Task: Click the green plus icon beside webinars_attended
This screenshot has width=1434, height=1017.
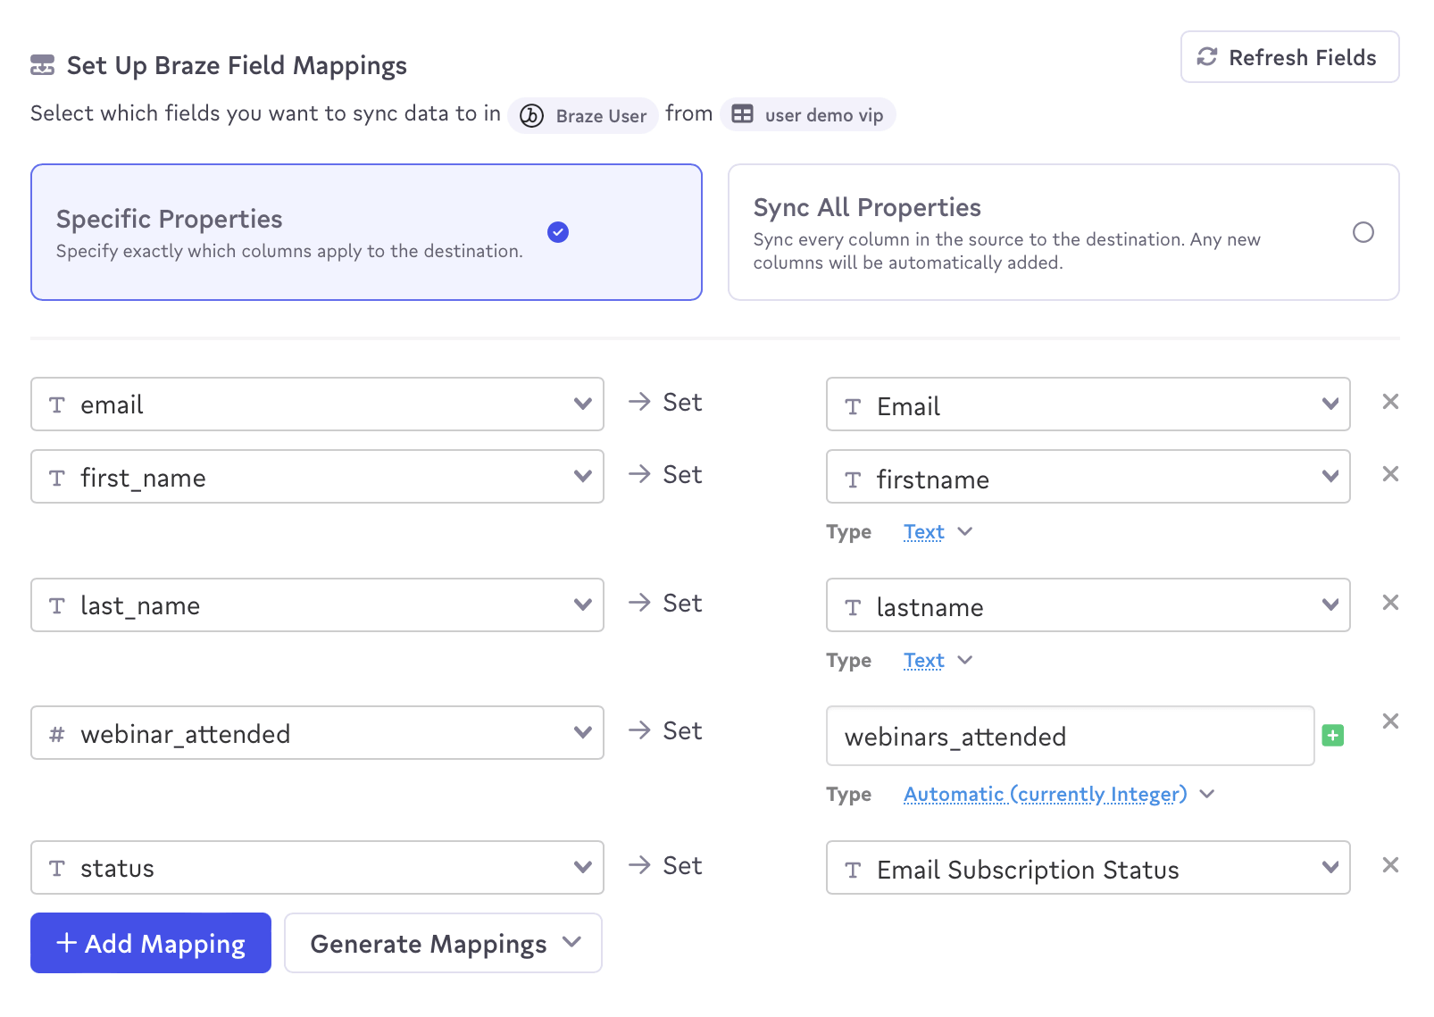Action: click(1332, 736)
